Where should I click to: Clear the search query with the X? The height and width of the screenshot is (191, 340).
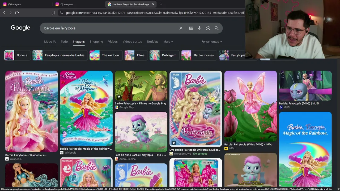point(181,28)
